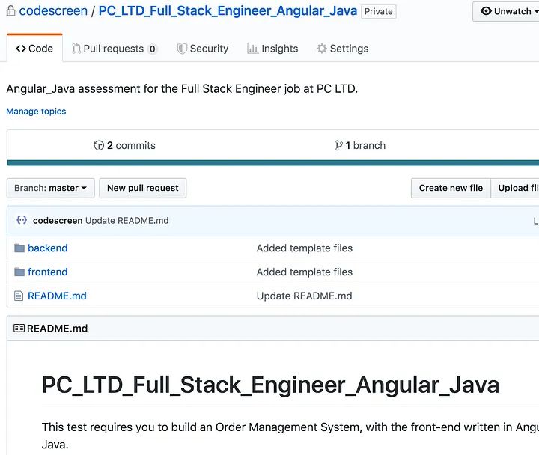Click the backend folder icon
Screen dimensions: 539x455
(19, 248)
